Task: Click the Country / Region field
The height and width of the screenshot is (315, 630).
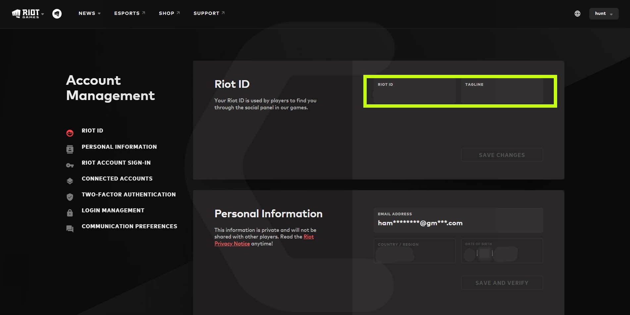Action: click(414, 251)
